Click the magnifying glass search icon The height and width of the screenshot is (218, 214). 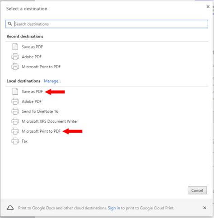[10, 24]
